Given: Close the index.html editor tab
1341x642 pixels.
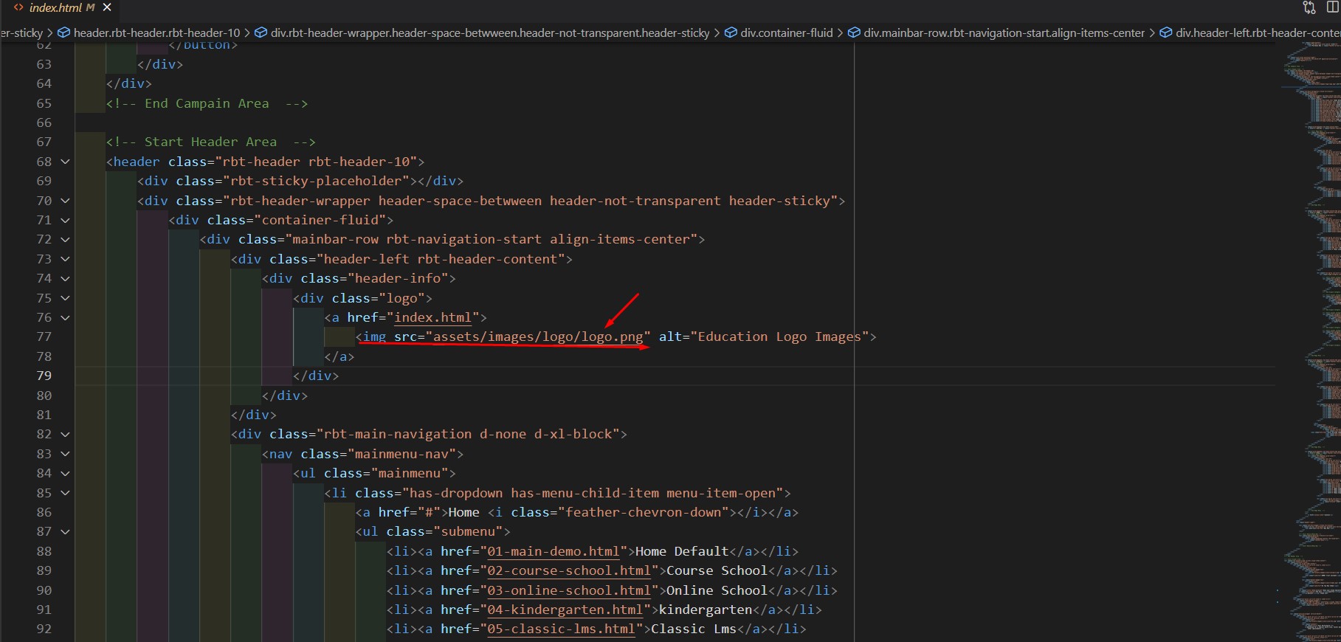Looking at the screenshot, I should tap(107, 7).
